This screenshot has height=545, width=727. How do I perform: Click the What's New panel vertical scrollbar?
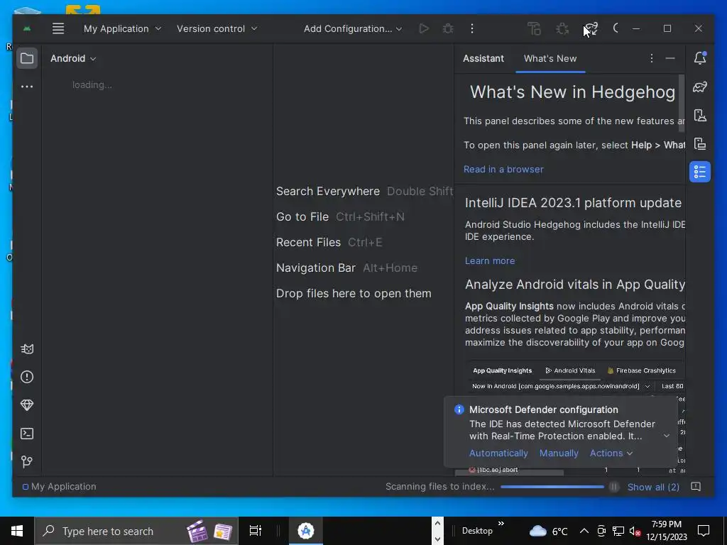pyautogui.click(x=682, y=104)
